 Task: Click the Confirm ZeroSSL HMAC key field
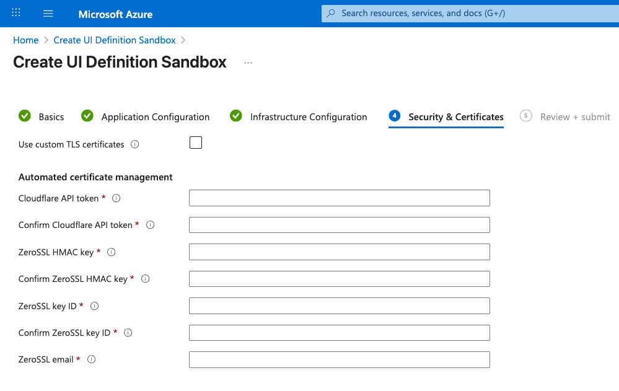pyautogui.click(x=340, y=279)
